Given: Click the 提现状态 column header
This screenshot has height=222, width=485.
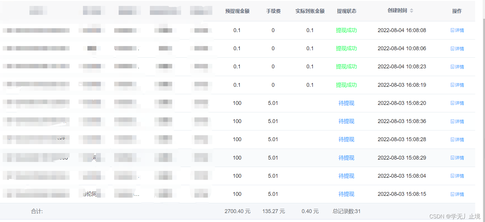Looking at the screenshot, I should pos(346,11).
